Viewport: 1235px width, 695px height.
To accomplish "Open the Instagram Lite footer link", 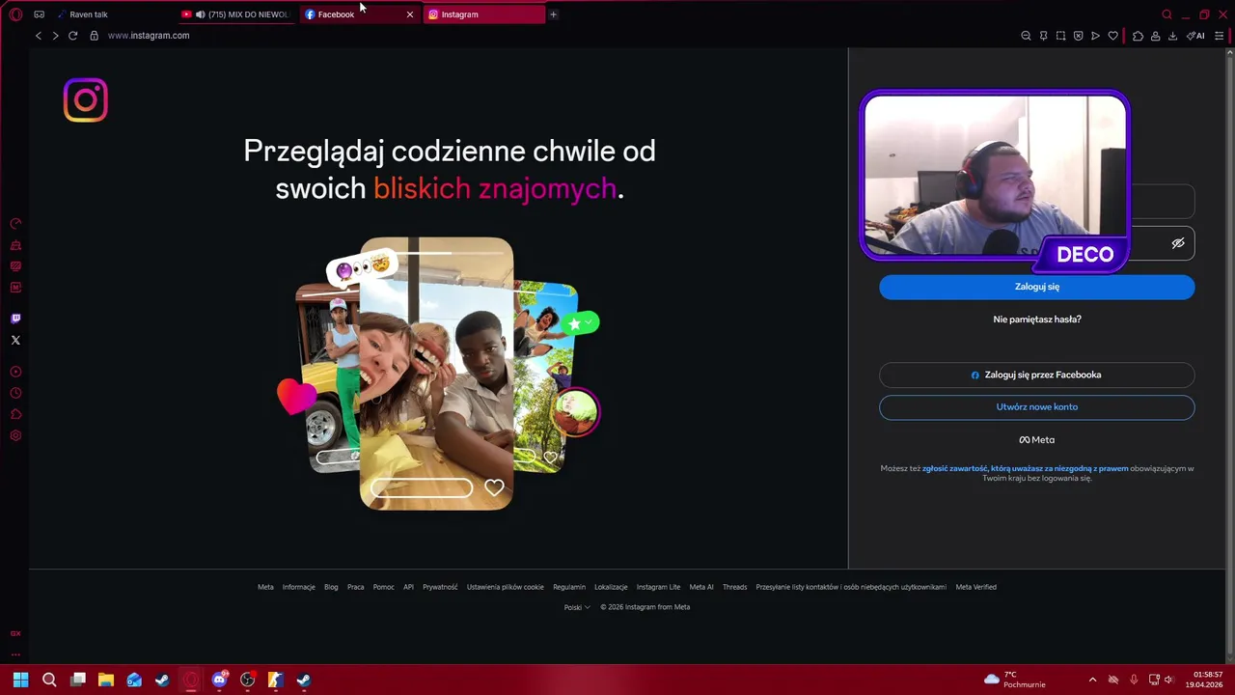I will click(x=658, y=587).
